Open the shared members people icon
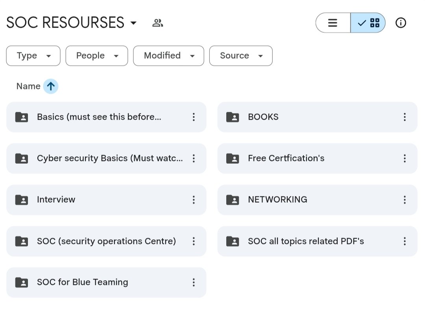This screenshot has width=425, height=310. 157,23
